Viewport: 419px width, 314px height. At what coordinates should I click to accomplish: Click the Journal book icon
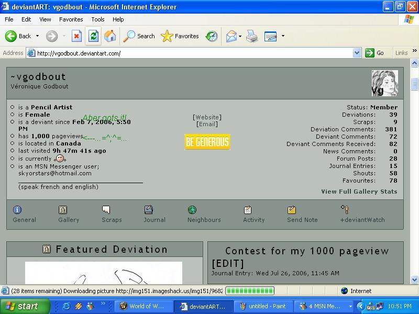[149, 210]
